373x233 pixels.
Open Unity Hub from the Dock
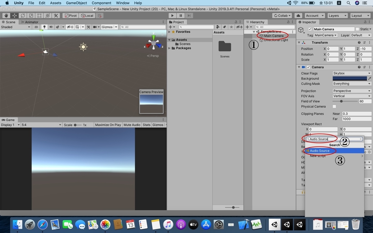click(274, 224)
